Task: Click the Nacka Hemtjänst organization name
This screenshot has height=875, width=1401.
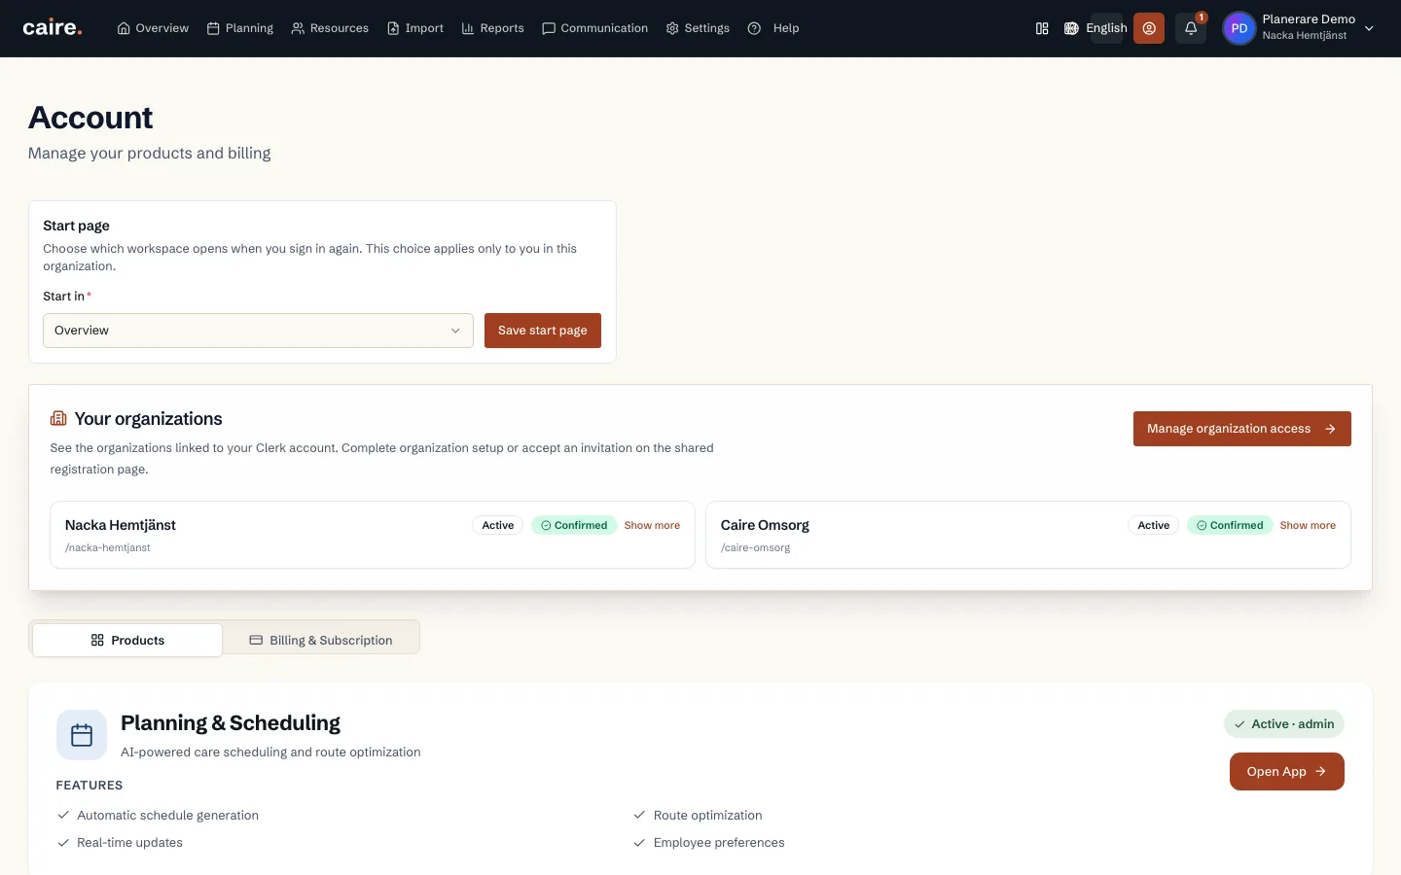Action: pos(121,525)
